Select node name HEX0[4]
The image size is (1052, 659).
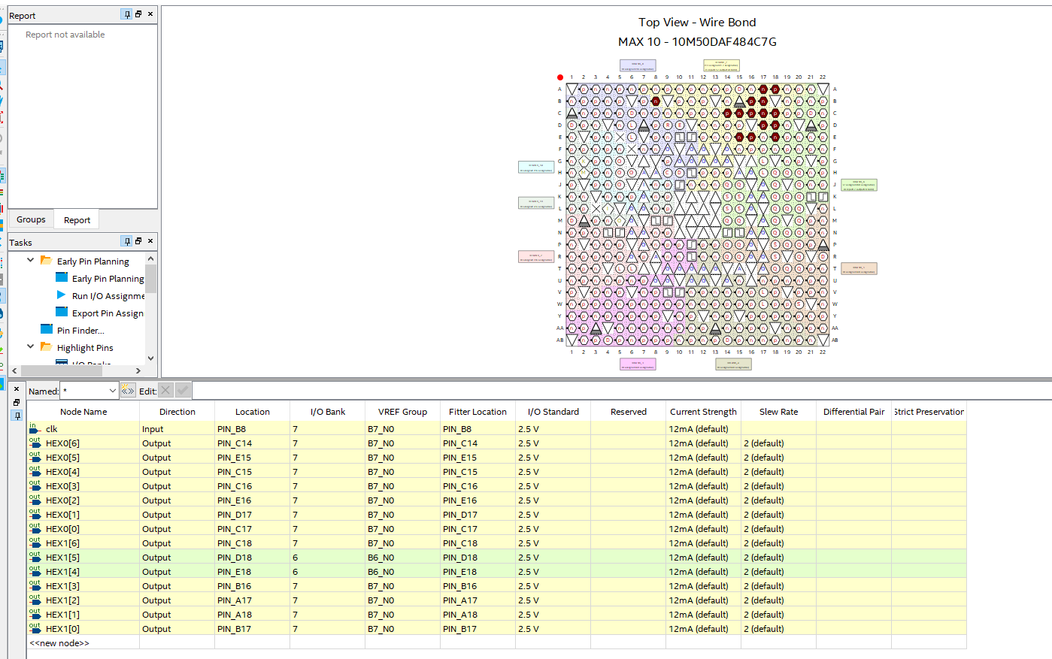(x=62, y=472)
